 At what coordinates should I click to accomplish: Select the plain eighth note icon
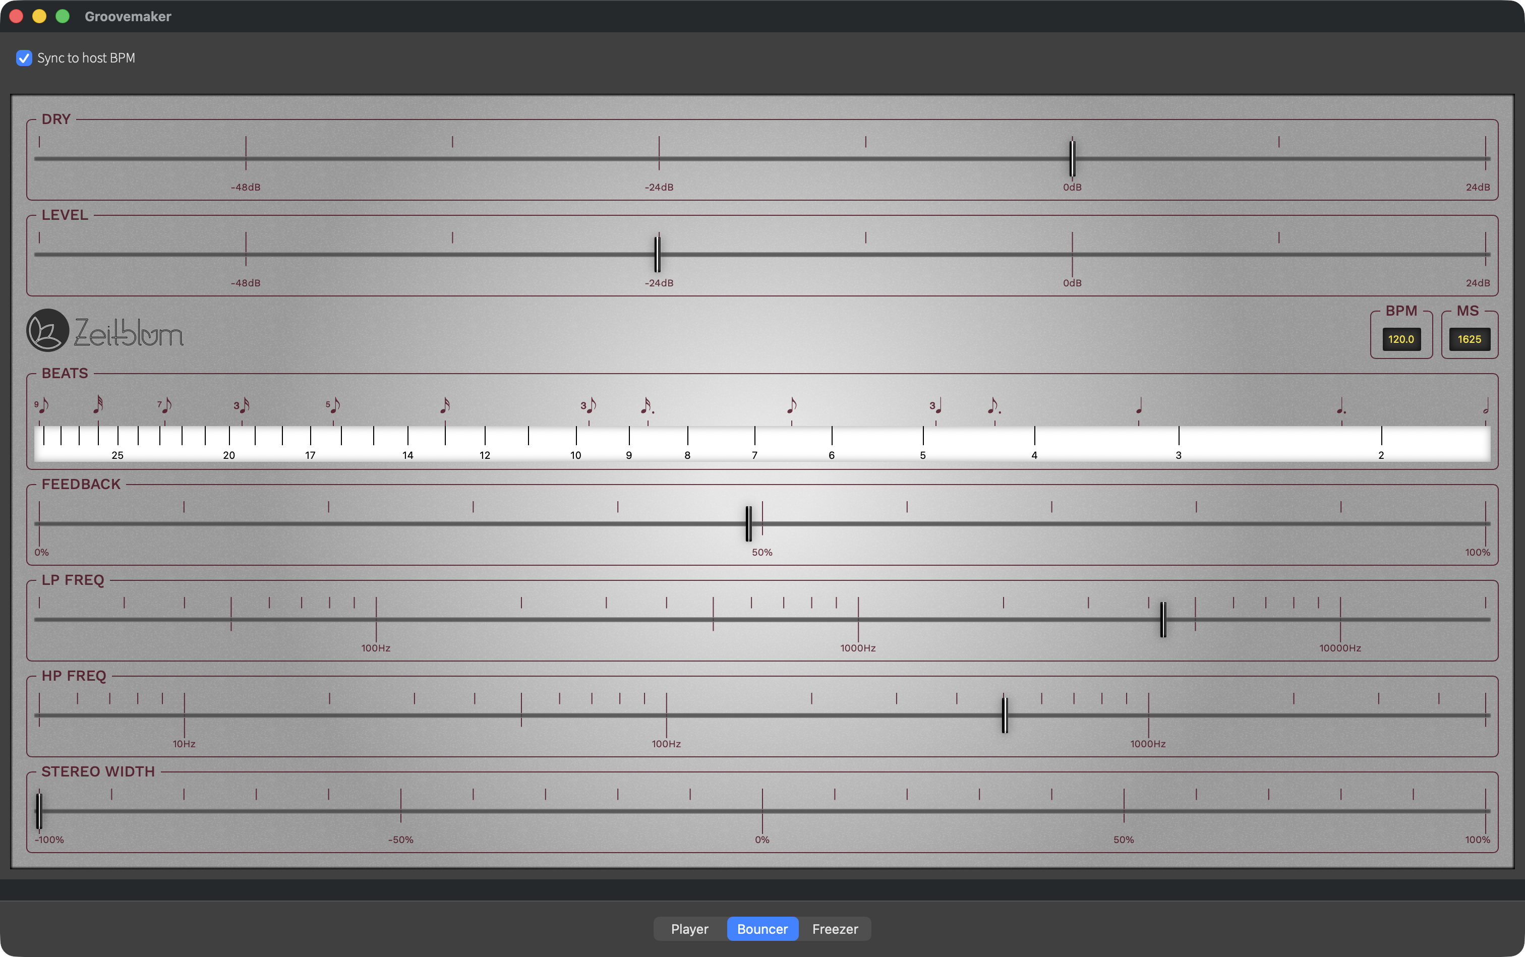(792, 405)
